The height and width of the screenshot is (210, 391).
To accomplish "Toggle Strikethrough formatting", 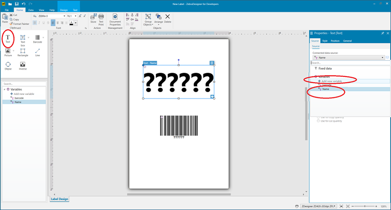I will click(x=48, y=23).
